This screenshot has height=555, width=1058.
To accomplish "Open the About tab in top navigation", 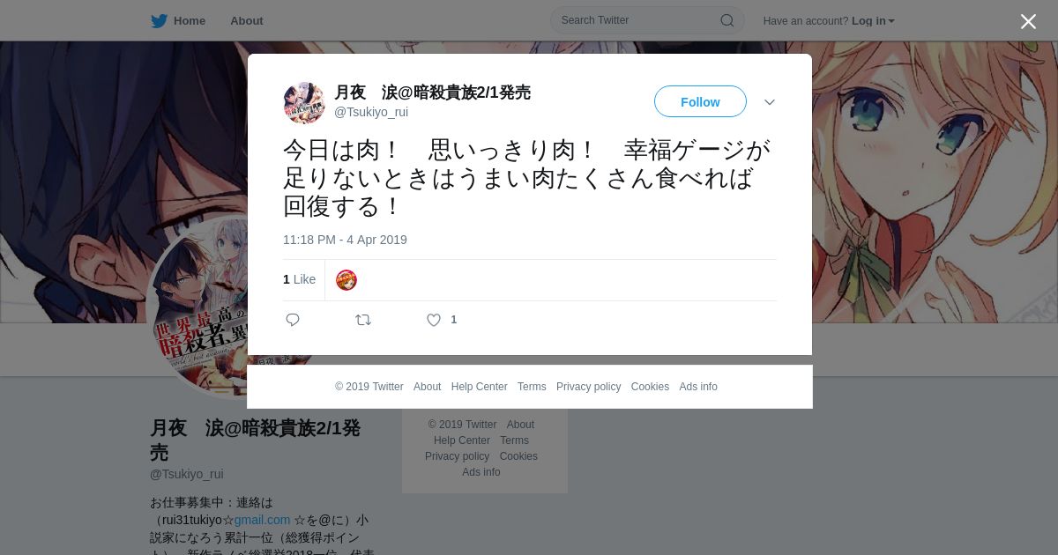I will tap(247, 20).
